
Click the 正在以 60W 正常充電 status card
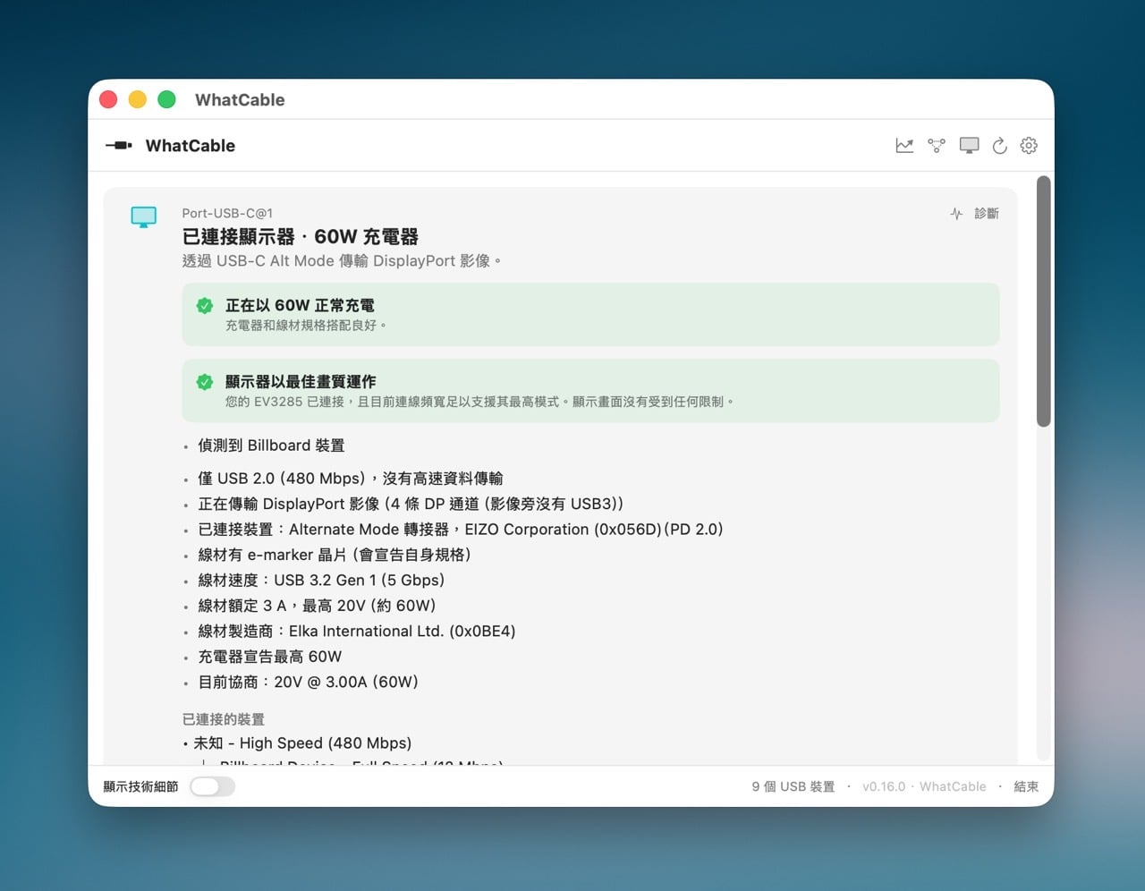point(590,314)
